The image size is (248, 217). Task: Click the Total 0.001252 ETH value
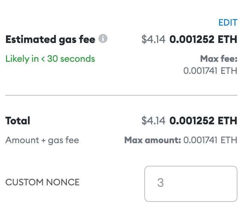click(x=203, y=121)
